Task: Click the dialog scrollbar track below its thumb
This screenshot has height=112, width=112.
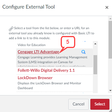Action: coord(110,74)
